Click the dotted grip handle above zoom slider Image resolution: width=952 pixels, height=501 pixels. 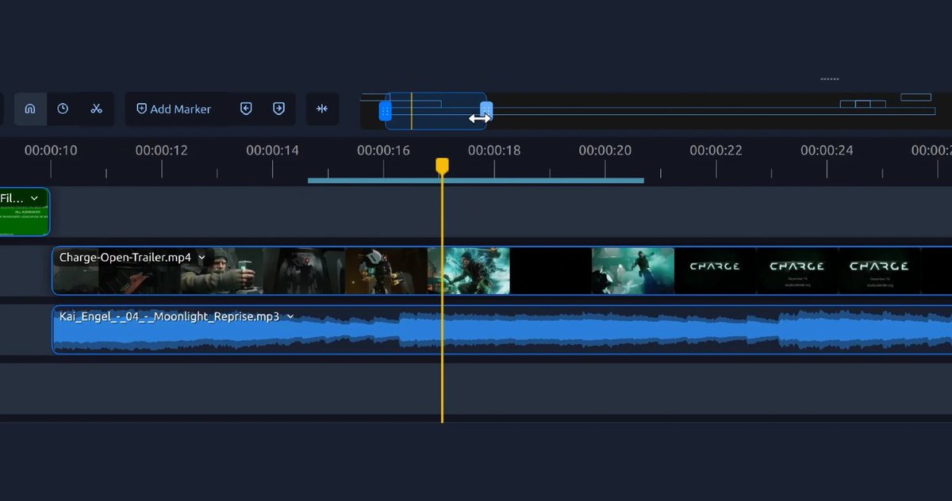click(x=830, y=79)
